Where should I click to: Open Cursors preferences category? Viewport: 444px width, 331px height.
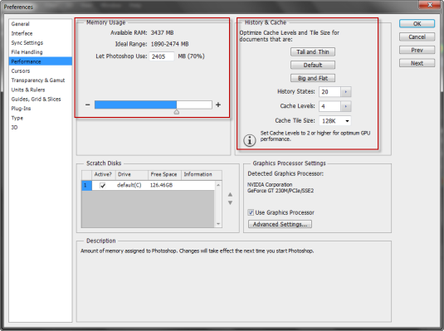tap(21, 71)
